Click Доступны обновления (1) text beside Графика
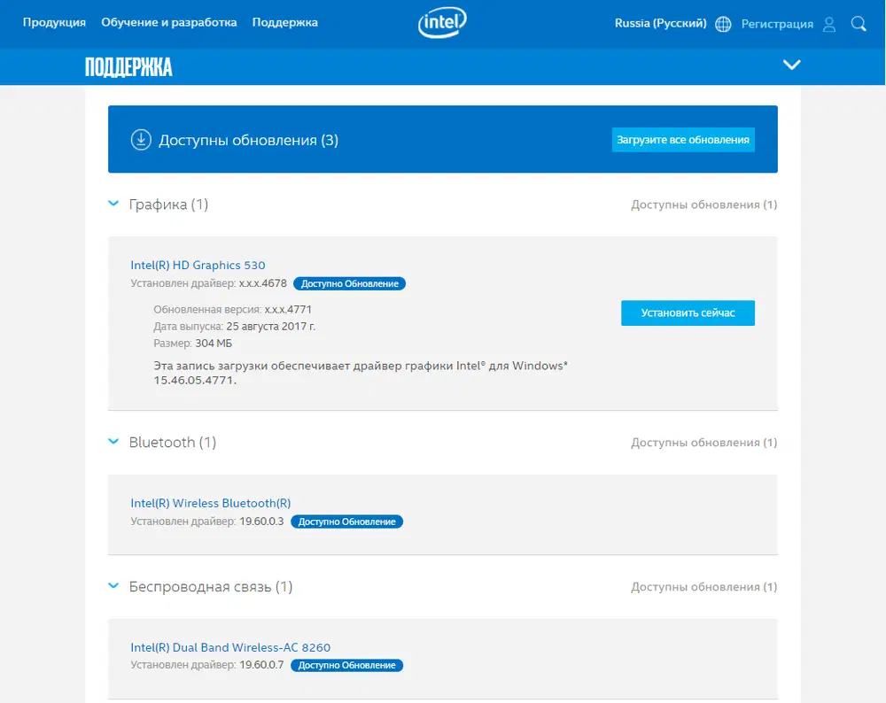 point(704,205)
